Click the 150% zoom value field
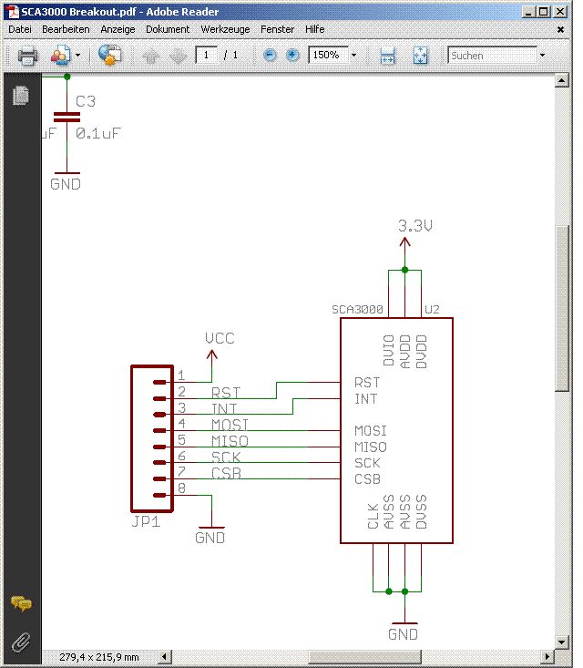 [328, 55]
